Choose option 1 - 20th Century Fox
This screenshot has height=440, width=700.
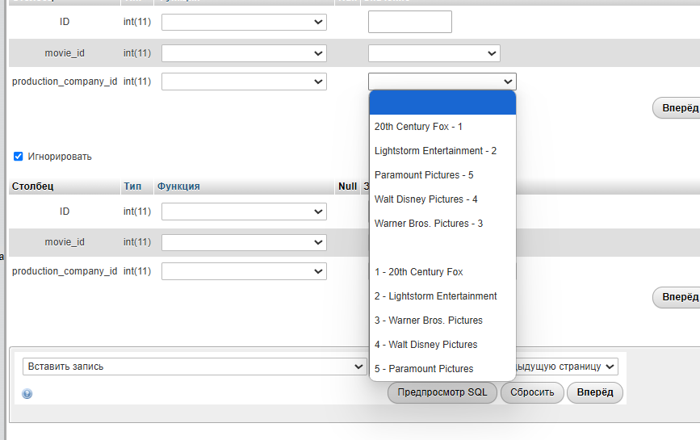pyautogui.click(x=443, y=272)
